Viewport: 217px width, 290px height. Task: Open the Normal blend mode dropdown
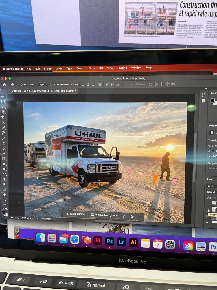click(x=212, y=192)
